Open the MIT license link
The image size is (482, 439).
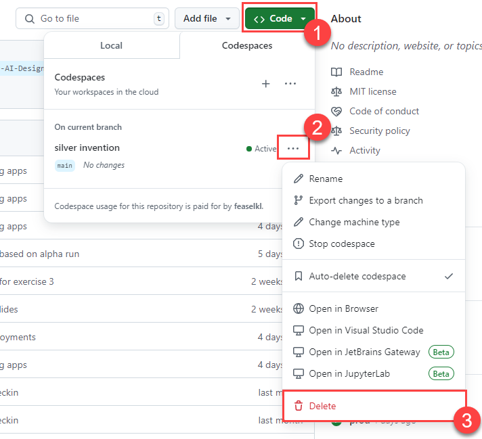pyautogui.click(x=372, y=91)
